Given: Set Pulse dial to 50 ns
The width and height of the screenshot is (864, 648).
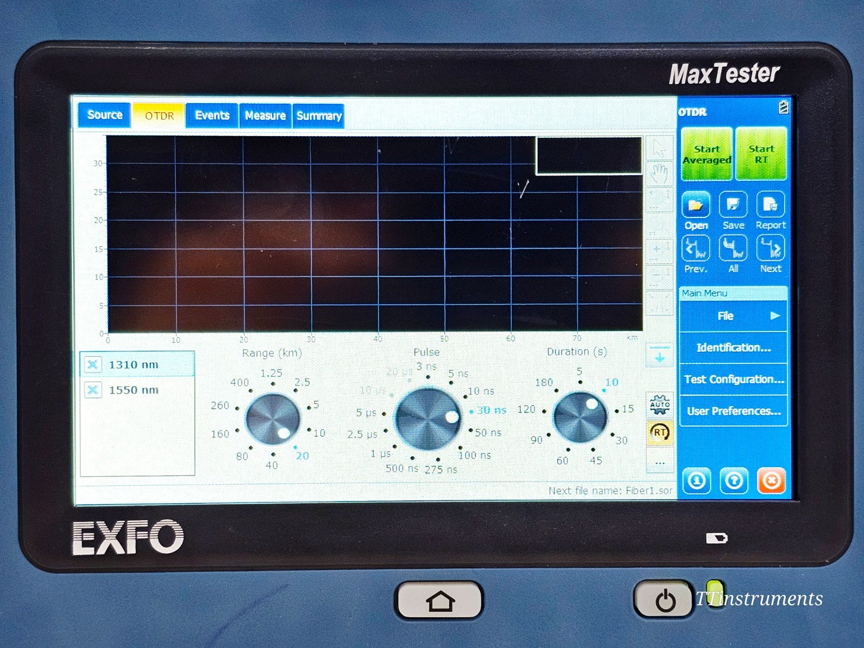Looking at the screenshot, I should (x=488, y=433).
